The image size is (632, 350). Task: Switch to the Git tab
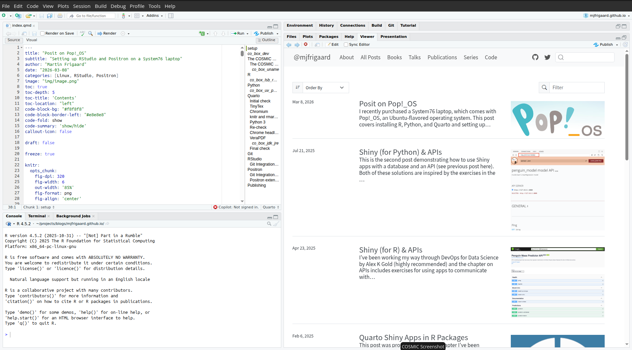[391, 25]
